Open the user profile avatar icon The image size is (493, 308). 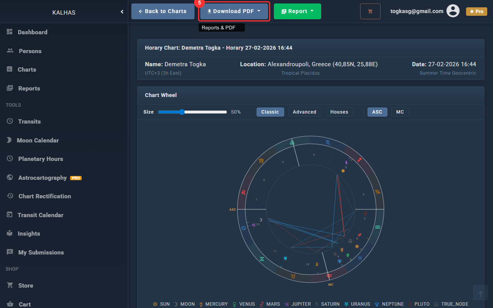pos(453,11)
